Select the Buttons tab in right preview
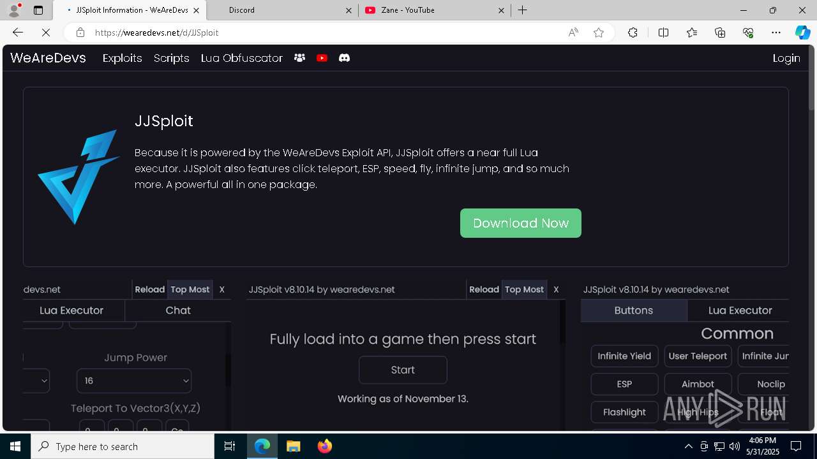The image size is (817, 459). (634, 310)
